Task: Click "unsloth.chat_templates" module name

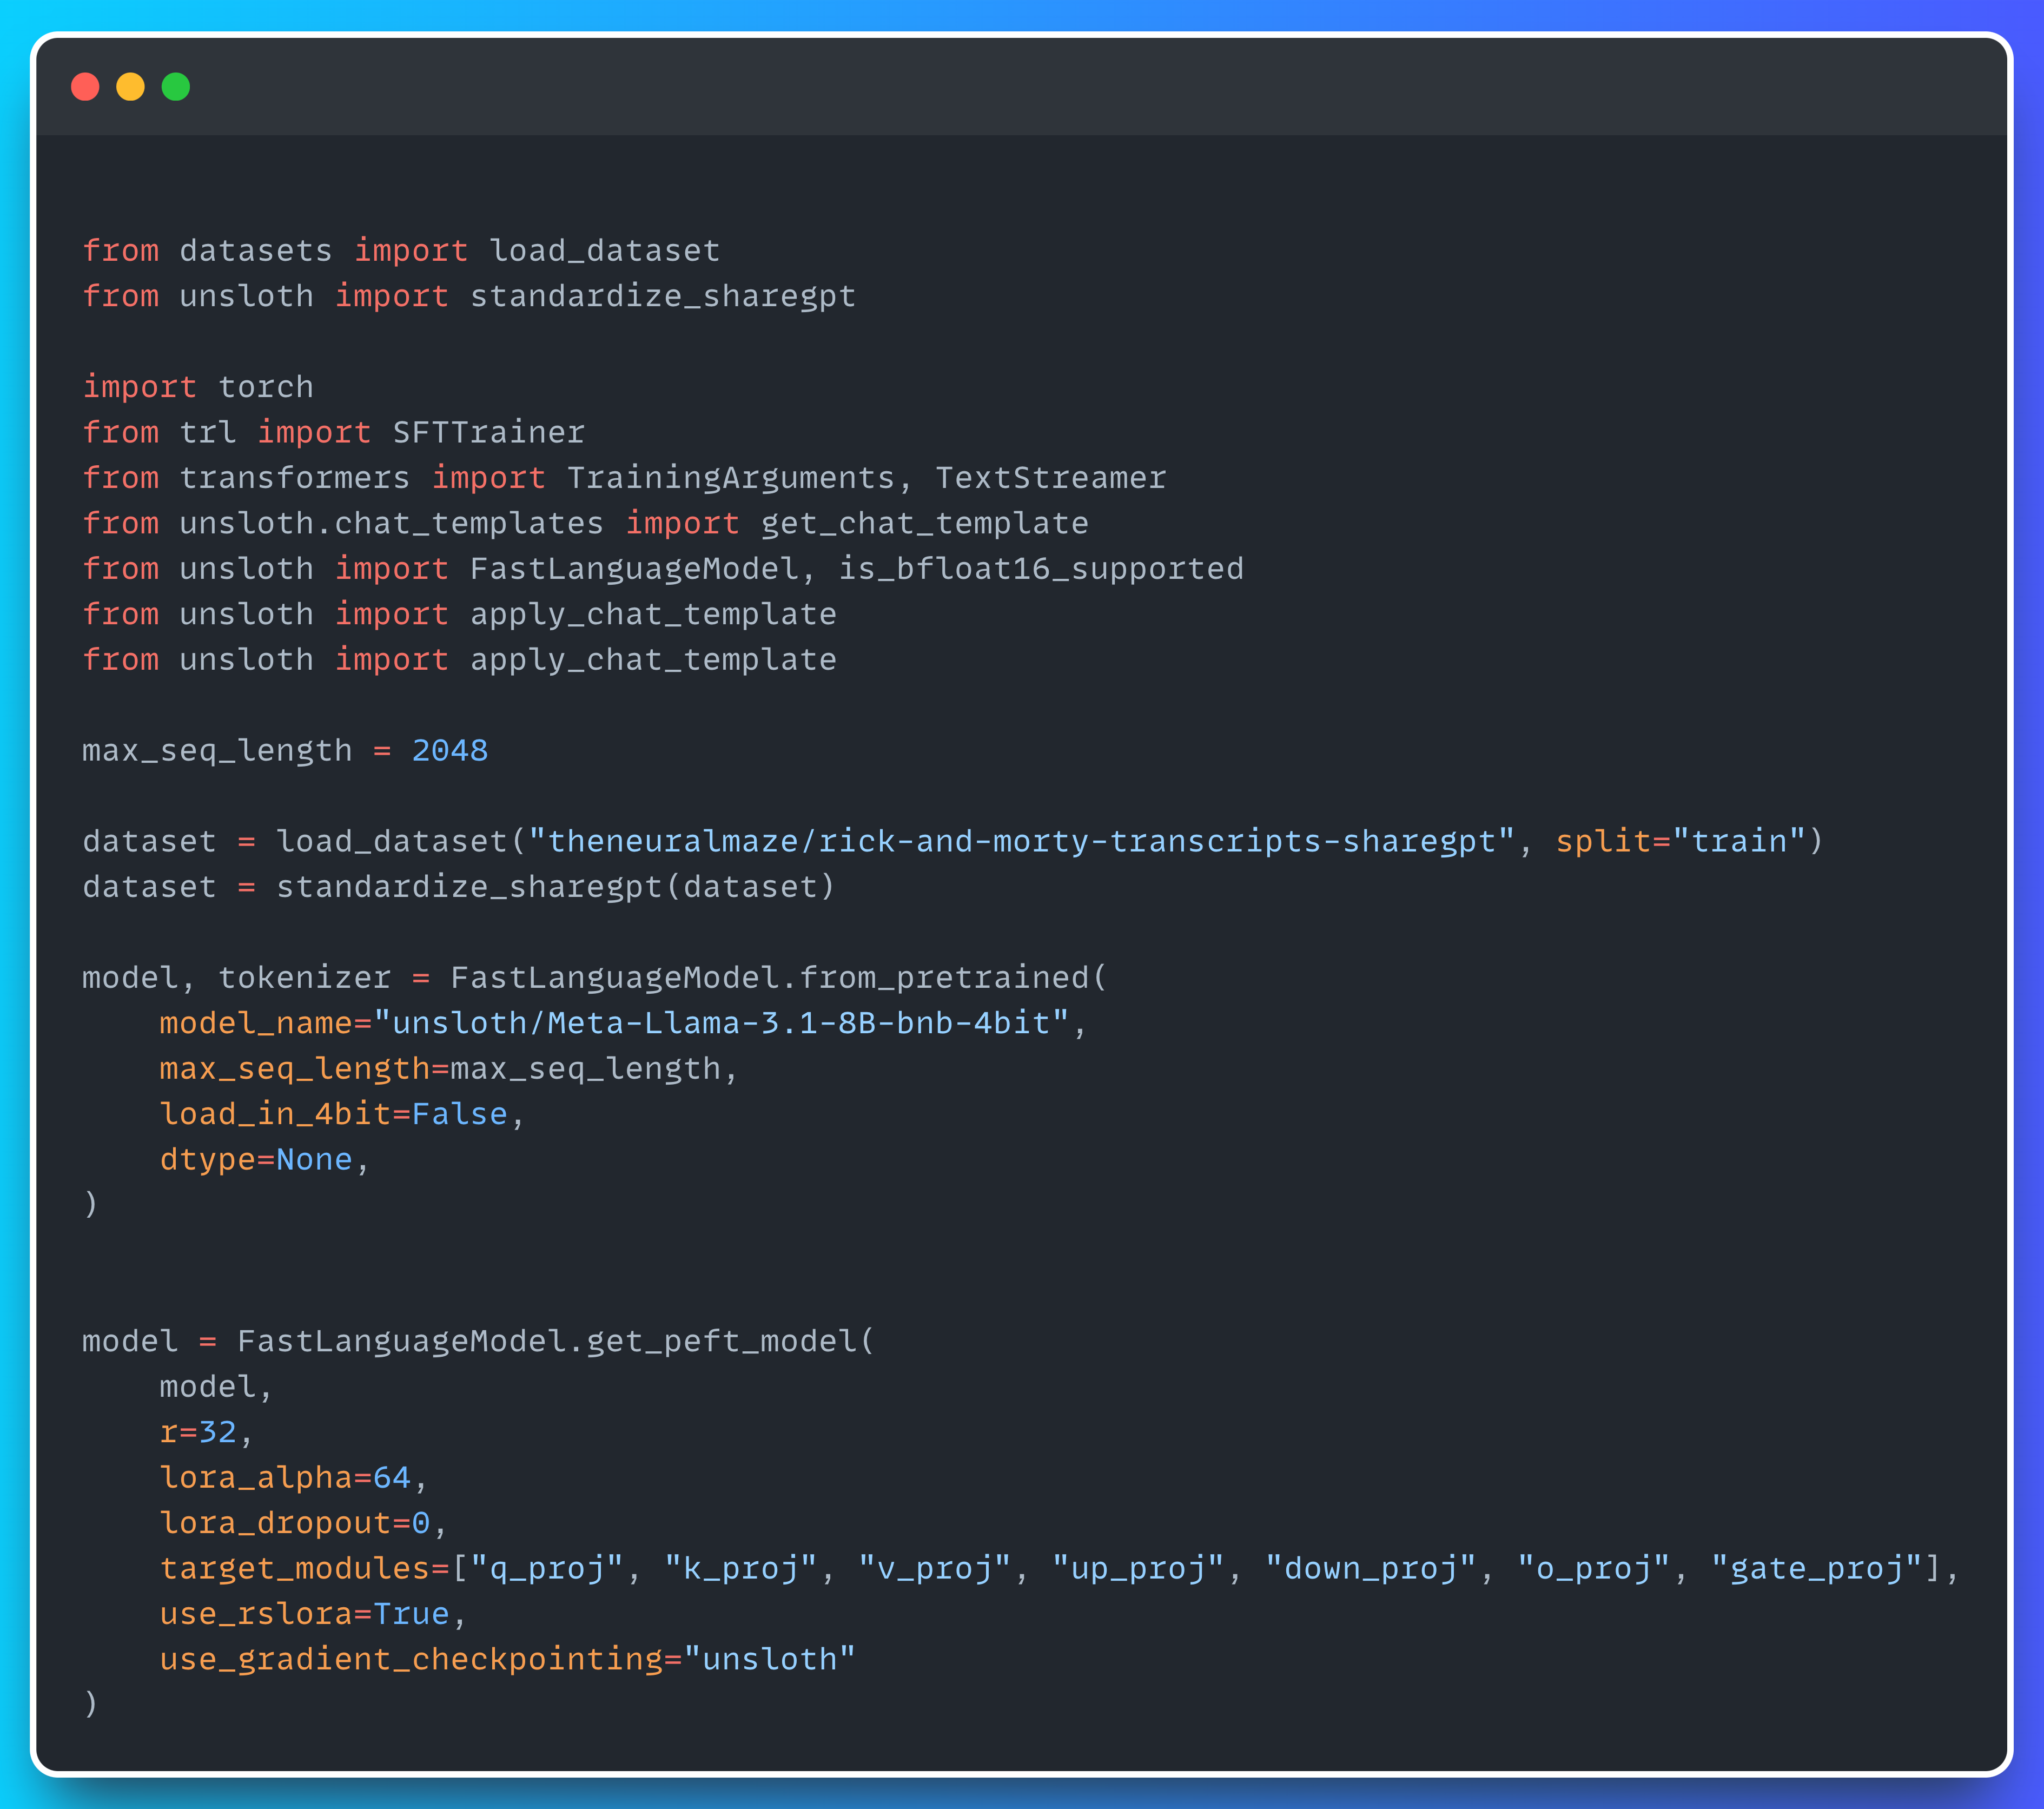Action: [392, 523]
